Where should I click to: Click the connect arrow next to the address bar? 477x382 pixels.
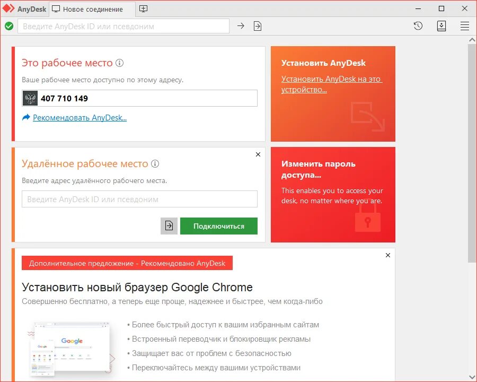point(241,26)
